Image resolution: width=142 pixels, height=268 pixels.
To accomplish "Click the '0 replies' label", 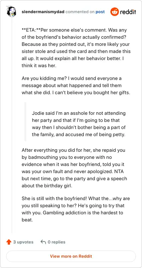I will pos(56,242).
